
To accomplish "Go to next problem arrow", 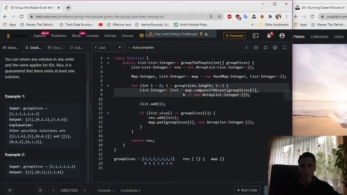I will click(85, 190).
